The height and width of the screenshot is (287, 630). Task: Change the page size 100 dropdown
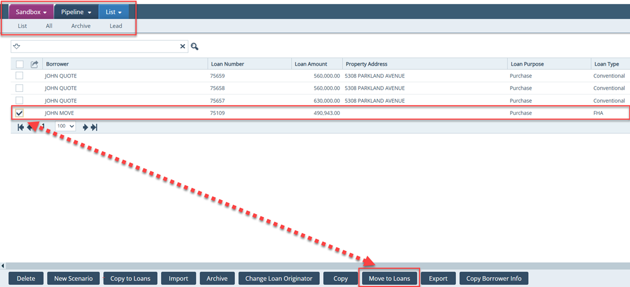[65, 126]
